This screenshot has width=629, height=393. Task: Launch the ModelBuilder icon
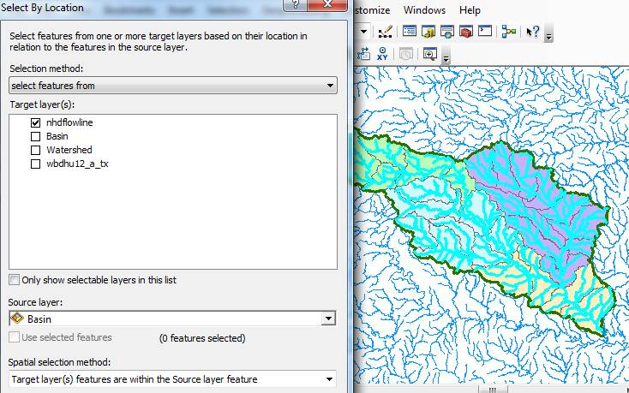tap(509, 33)
